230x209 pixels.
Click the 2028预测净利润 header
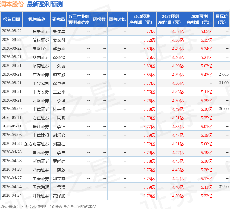(x=199, y=19)
